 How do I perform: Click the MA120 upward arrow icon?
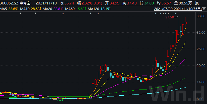[110, 9]
